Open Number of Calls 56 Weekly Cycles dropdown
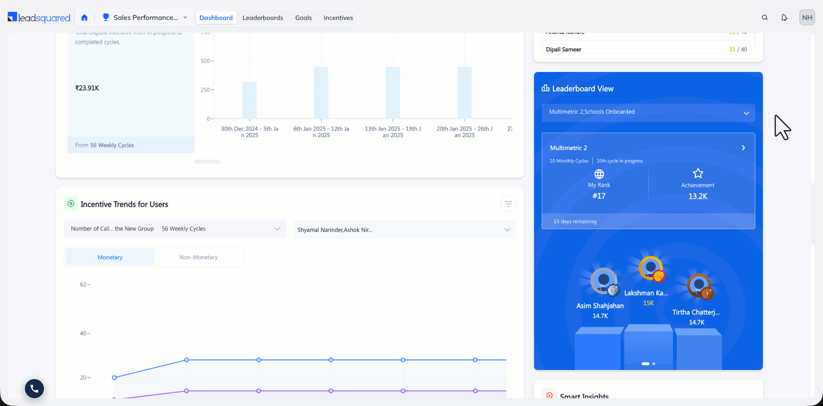The width and height of the screenshot is (823, 406). [x=175, y=229]
